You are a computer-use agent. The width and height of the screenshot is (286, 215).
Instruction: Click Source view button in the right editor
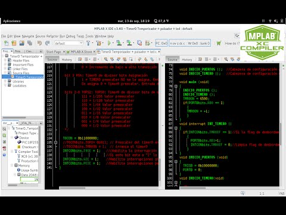[x=172, y=60]
